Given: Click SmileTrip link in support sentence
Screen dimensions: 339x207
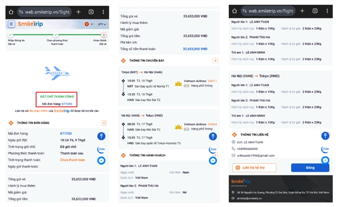Looking at the screenshot, I should coord(62,111).
